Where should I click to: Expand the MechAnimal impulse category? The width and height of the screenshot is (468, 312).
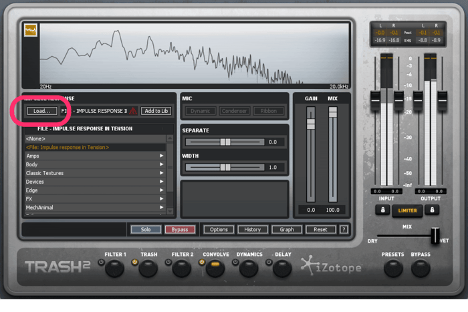[96, 207]
